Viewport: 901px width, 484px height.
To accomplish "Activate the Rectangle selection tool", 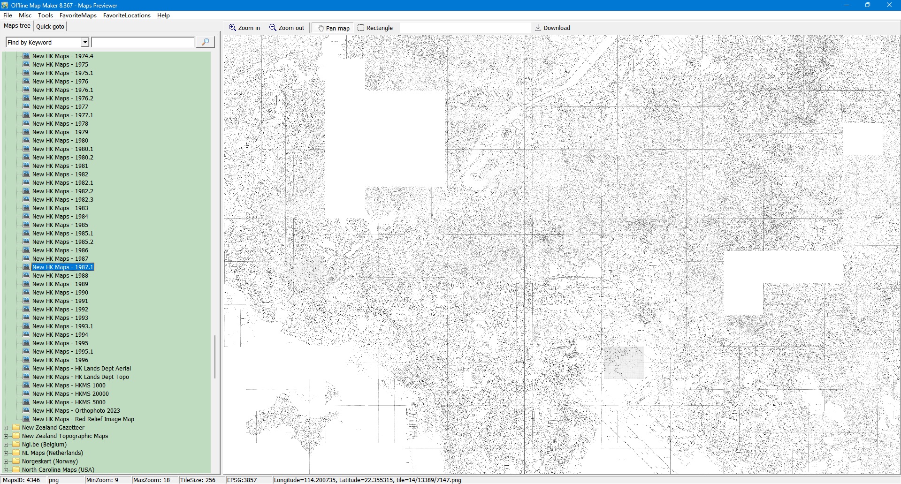I will tap(361, 28).
